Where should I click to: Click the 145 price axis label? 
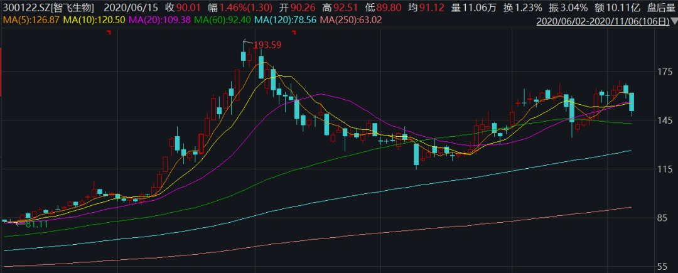[x=664, y=120]
